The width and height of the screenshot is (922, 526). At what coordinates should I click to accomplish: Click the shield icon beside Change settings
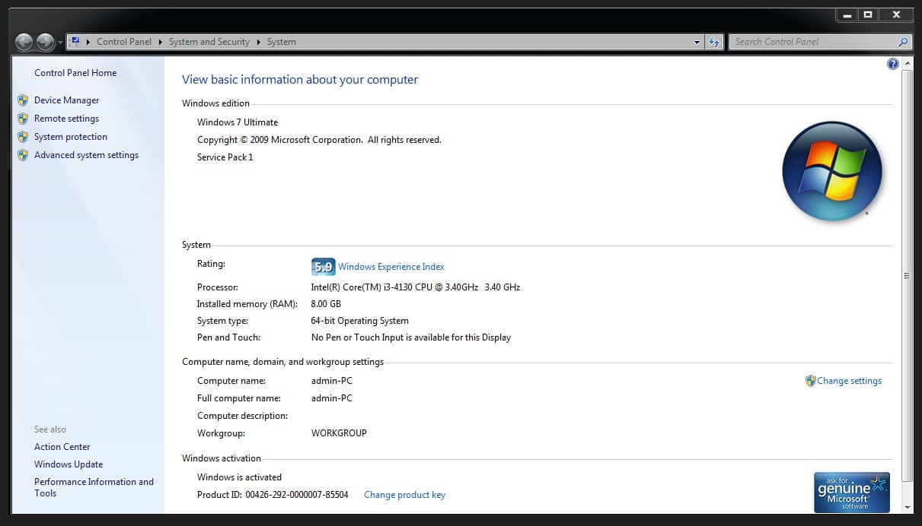pos(811,381)
